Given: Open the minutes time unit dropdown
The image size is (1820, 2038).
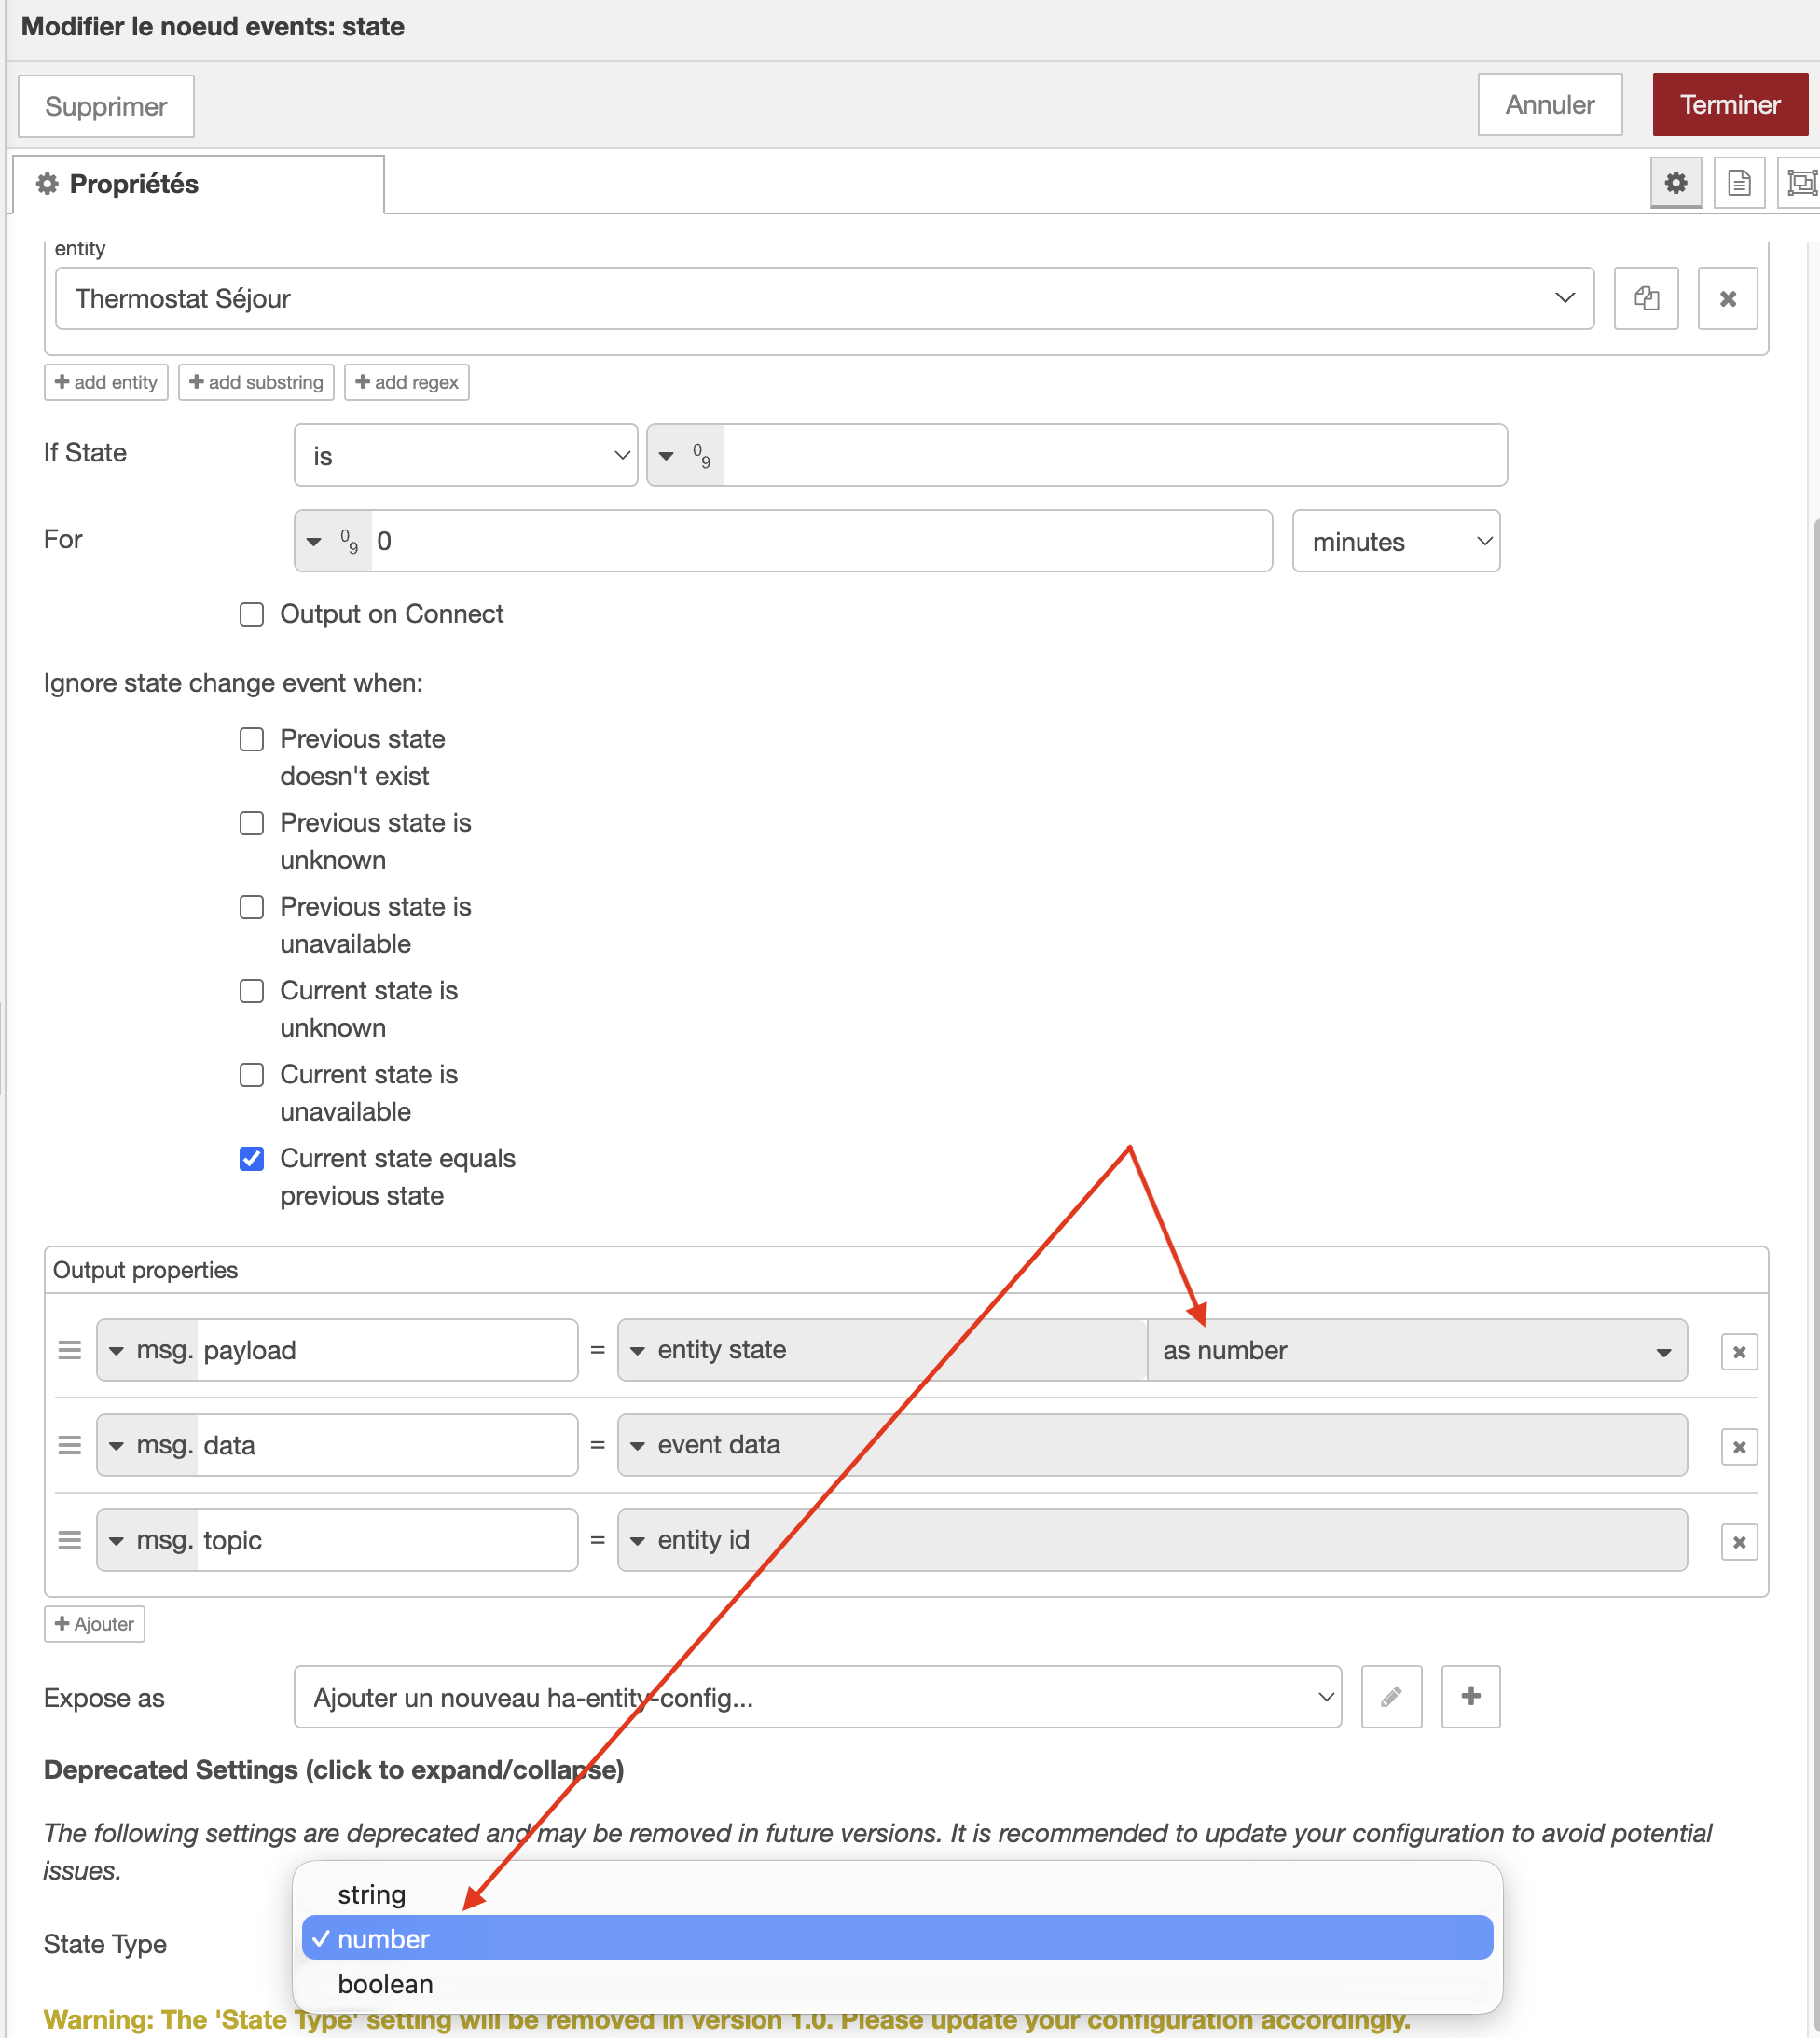Looking at the screenshot, I should coord(1395,542).
